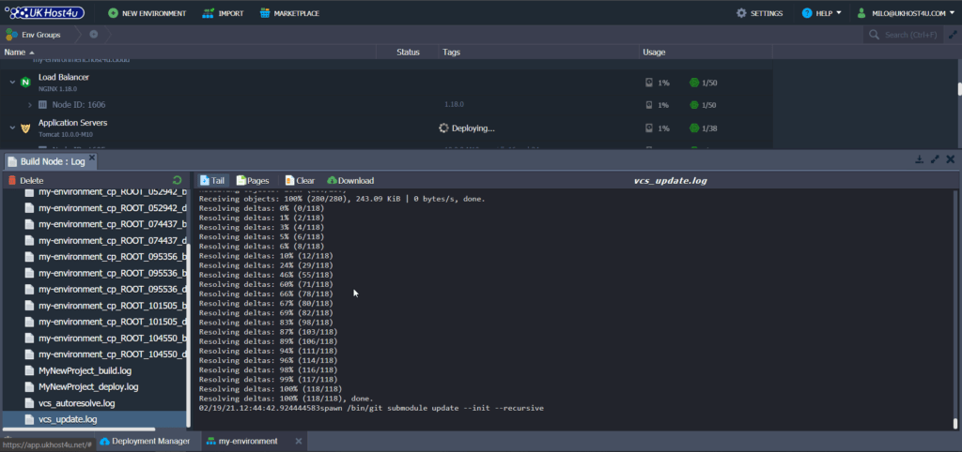This screenshot has height=452, width=962.
Task: Select vcs_update.log in file list
Action: coord(94,419)
